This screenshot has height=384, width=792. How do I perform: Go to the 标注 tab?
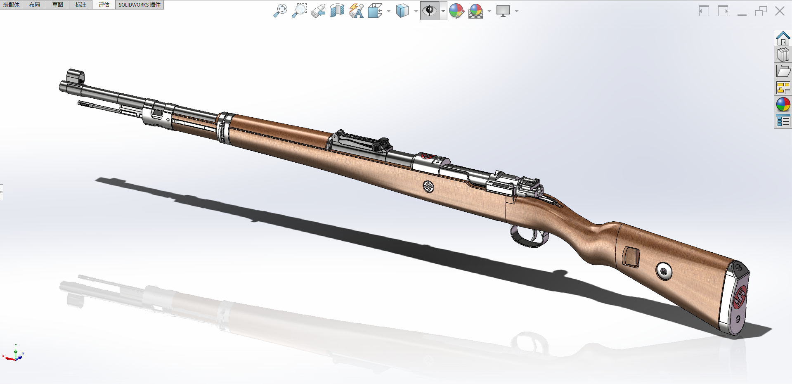click(x=81, y=5)
